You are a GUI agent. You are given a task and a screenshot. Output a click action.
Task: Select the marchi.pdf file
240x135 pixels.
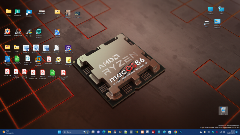pos(7,73)
